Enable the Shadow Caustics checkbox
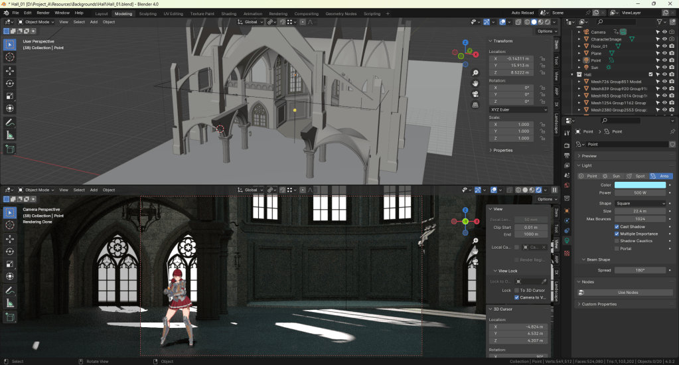 [617, 241]
